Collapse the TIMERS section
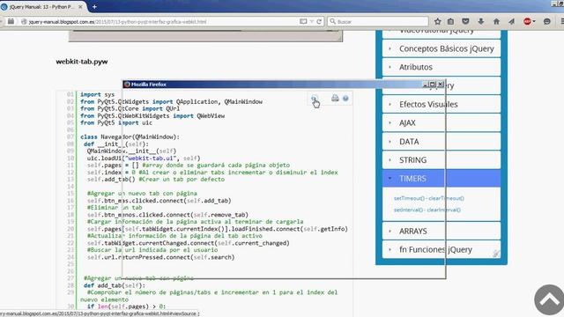 coord(442,179)
